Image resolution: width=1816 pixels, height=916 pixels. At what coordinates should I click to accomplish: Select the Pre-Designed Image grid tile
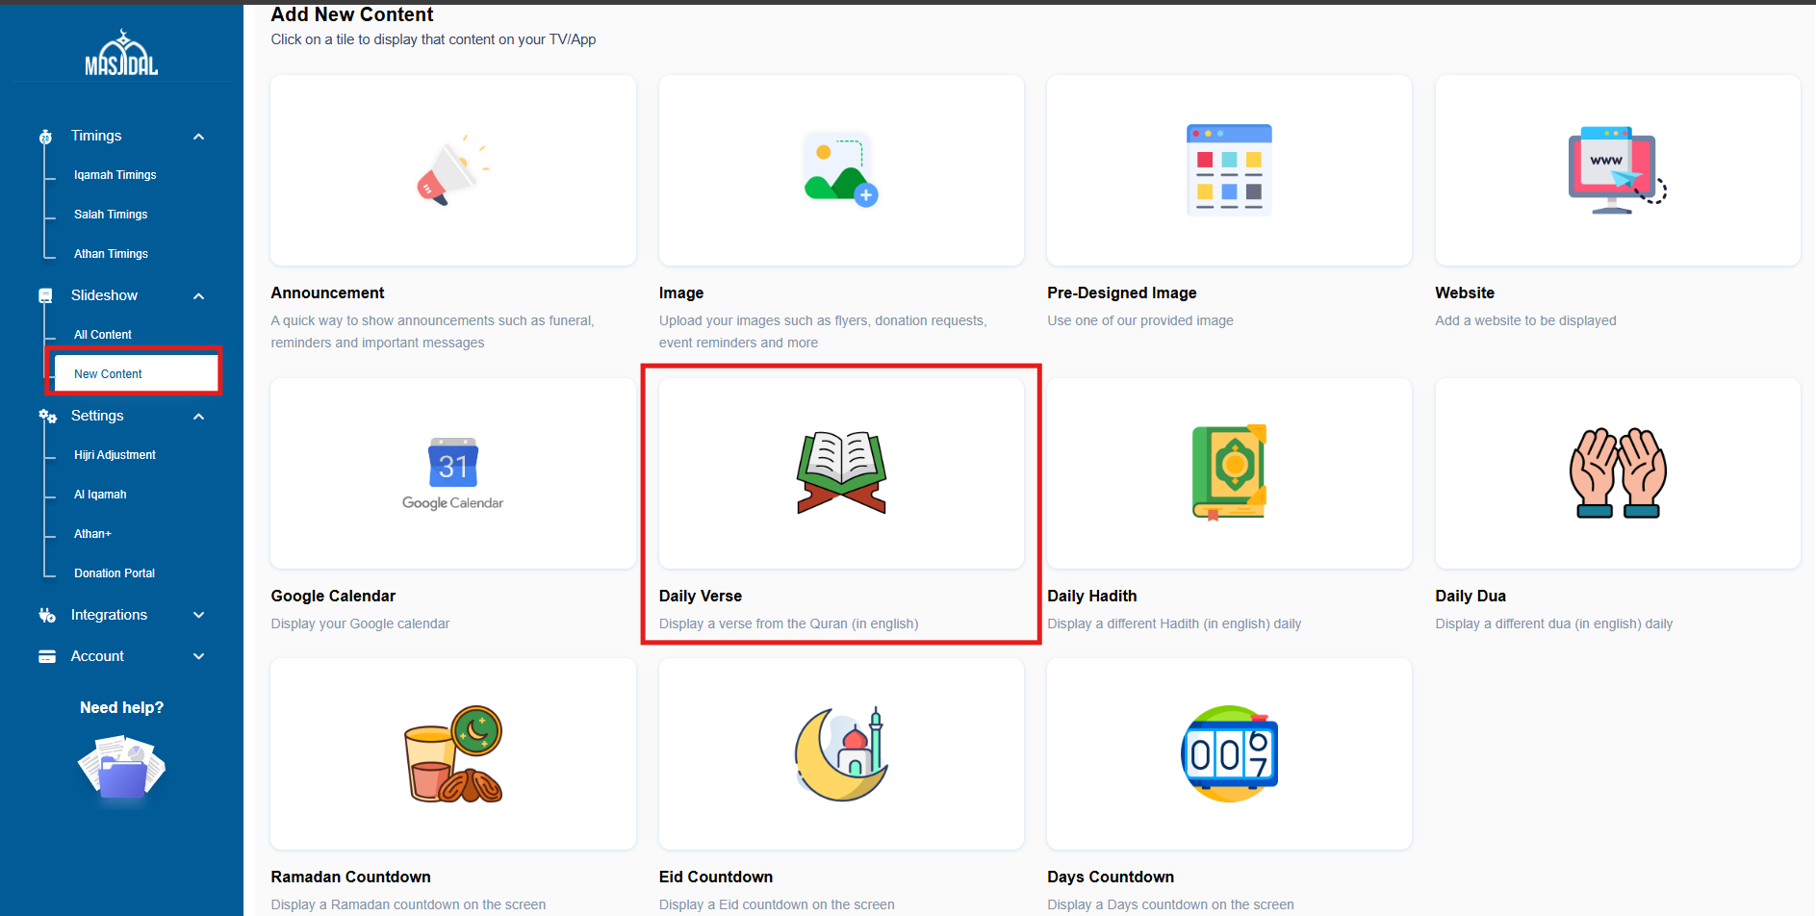1228,170
